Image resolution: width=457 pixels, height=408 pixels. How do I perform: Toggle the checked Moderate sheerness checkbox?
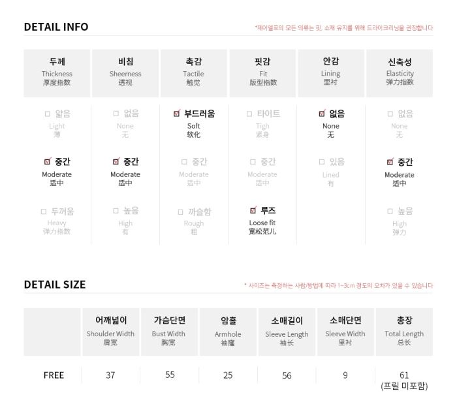pos(116,161)
